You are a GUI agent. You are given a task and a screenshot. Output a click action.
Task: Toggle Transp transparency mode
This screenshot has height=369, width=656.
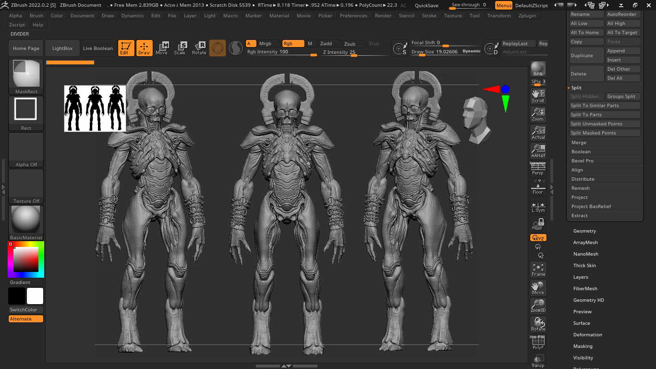click(538, 361)
